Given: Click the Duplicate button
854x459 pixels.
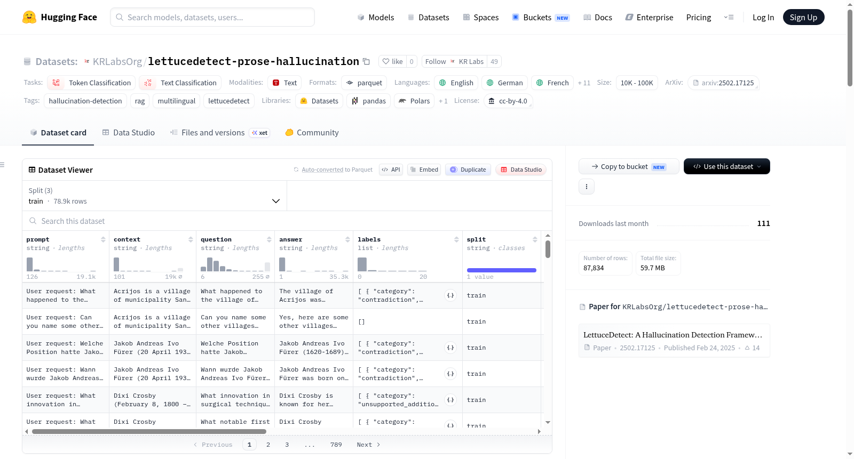Looking at the screenshot, I should click(468, 170).
